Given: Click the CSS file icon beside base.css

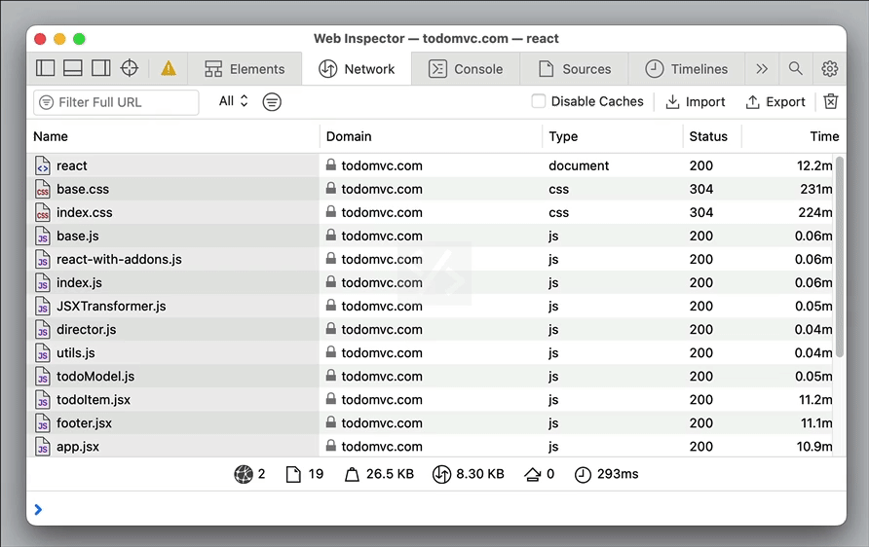Looking at the screenshot, I should pyautogui.click(x=43, y=189).
